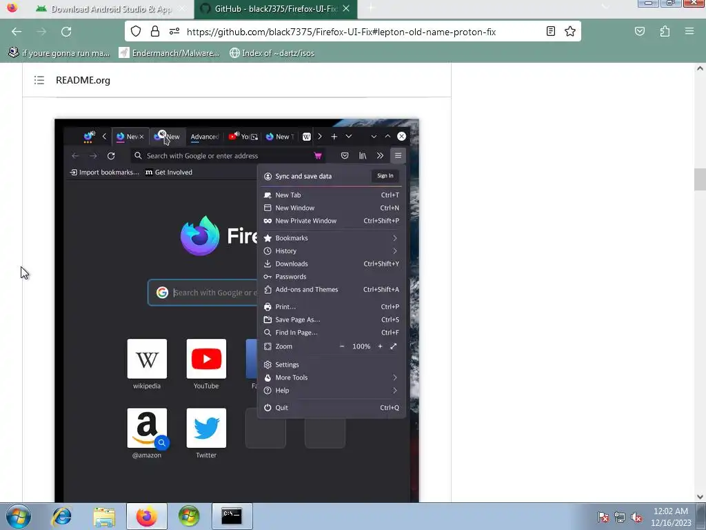
Task: Click the page scrollbar down arrow
Action: (700, 497)
